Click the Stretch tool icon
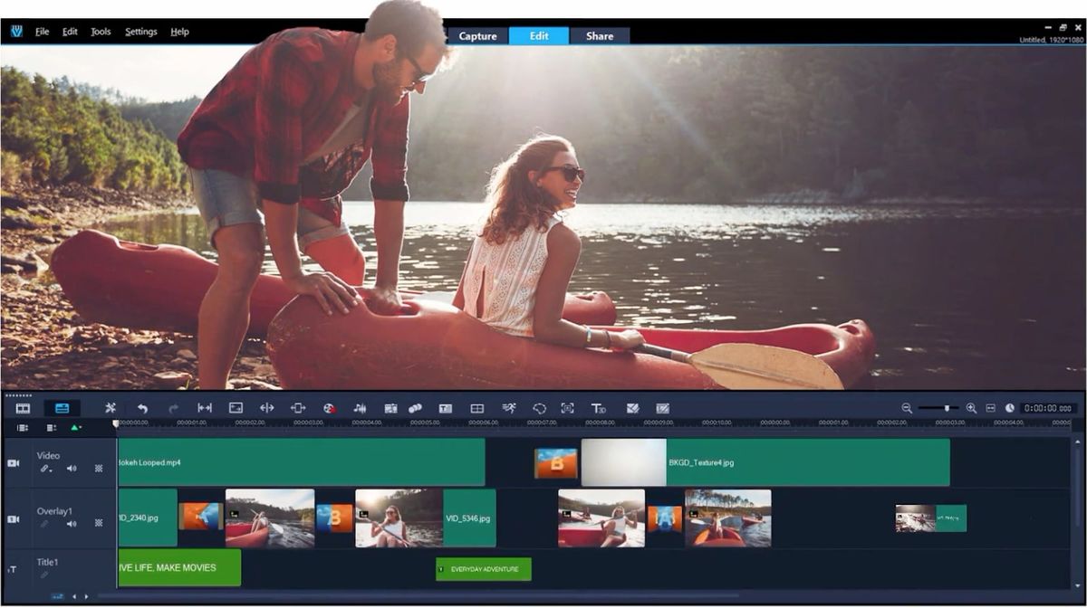Image resolution: width=1087 pixels, height=608 pixels. click(x=236, y=409)
